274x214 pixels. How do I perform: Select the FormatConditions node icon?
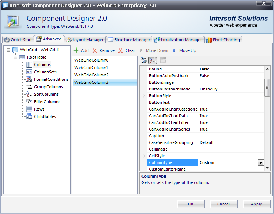29,79
